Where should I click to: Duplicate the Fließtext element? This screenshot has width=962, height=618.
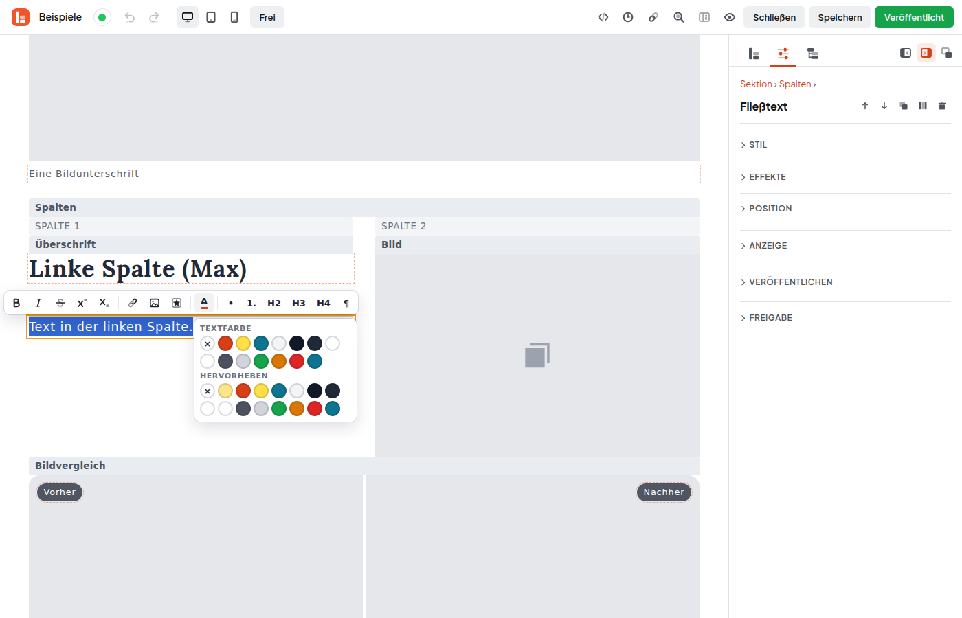pyautogui.click(x=904, y=106)
